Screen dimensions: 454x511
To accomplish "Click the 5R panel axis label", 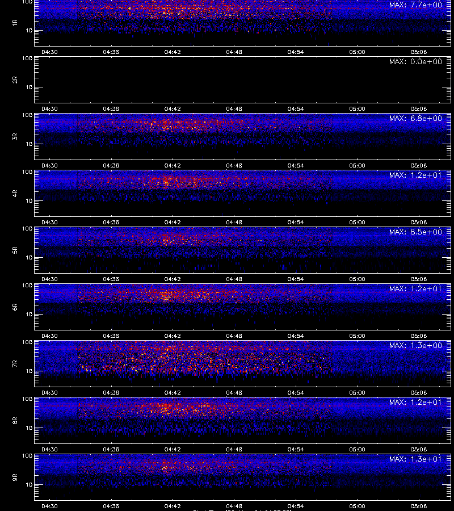I will click(15, 250).
